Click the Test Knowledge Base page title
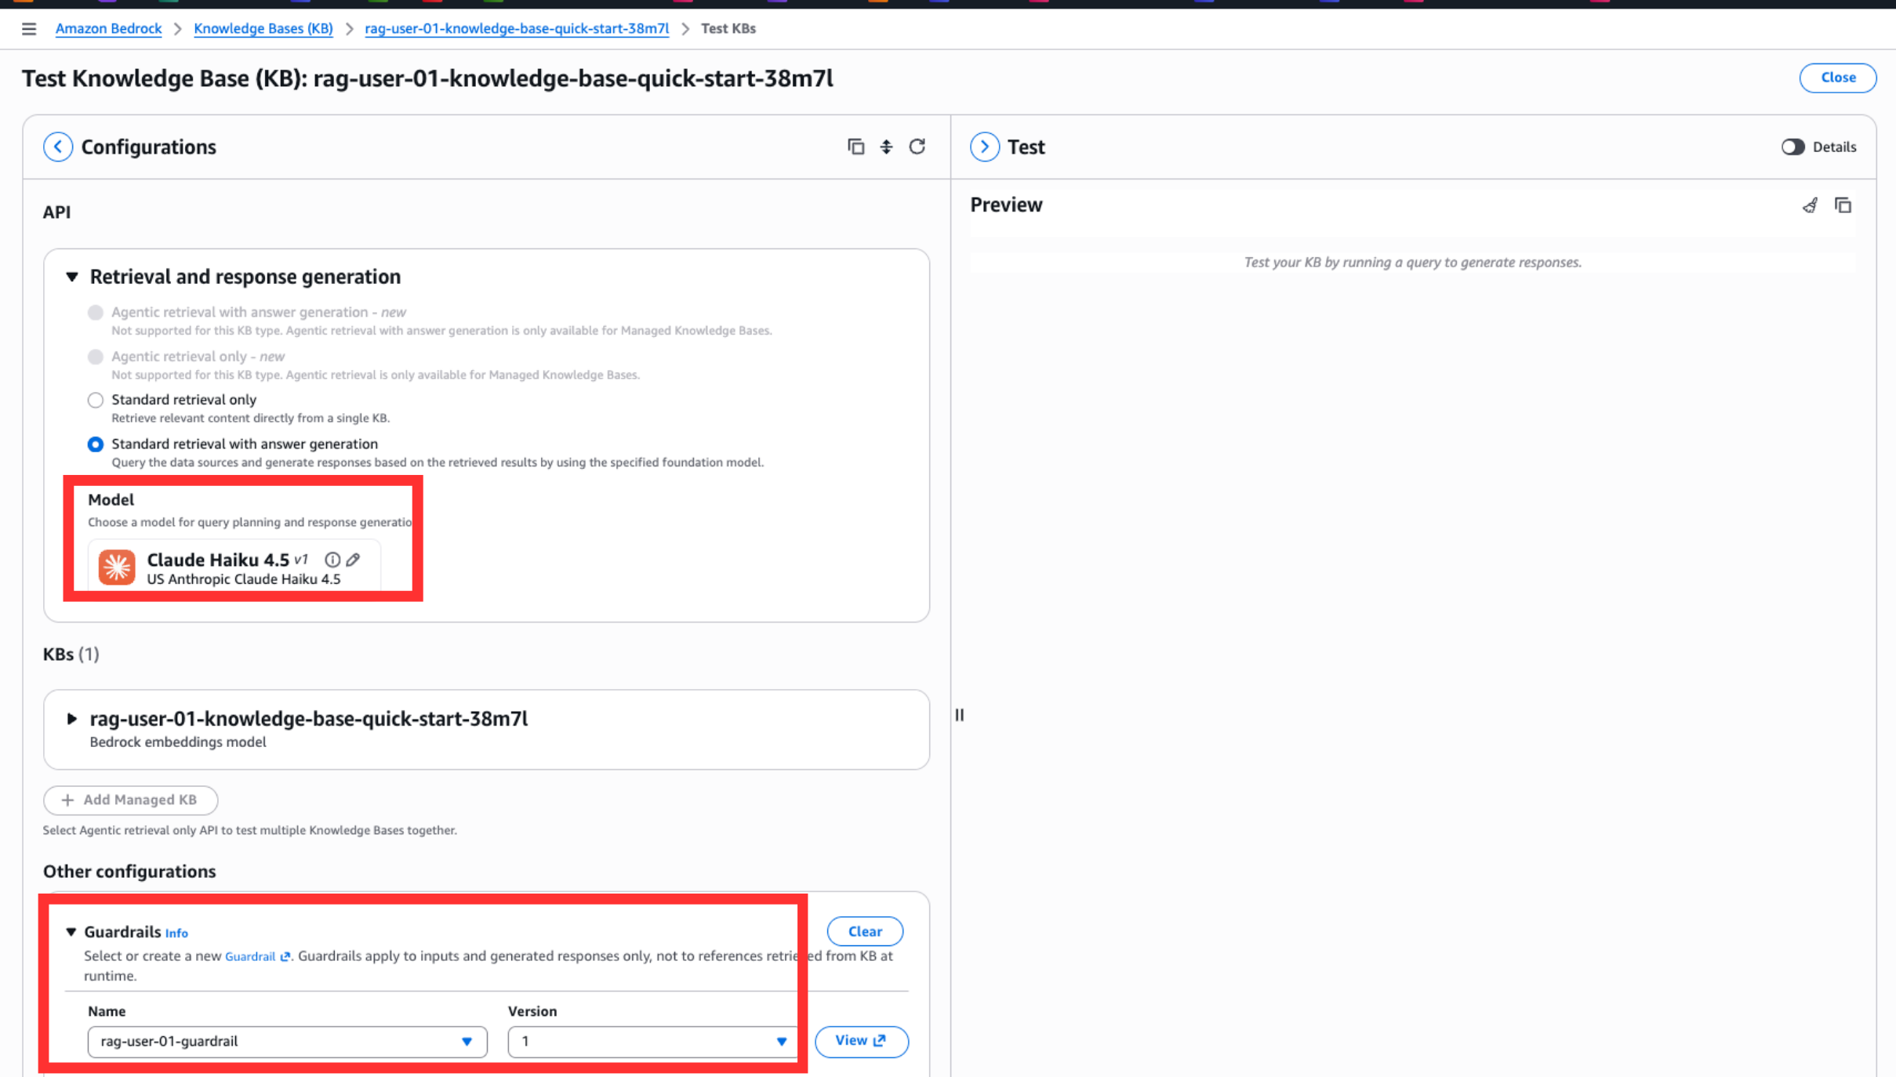The height and width of the screenshot is (1077, 1896). tap(427, 79)
